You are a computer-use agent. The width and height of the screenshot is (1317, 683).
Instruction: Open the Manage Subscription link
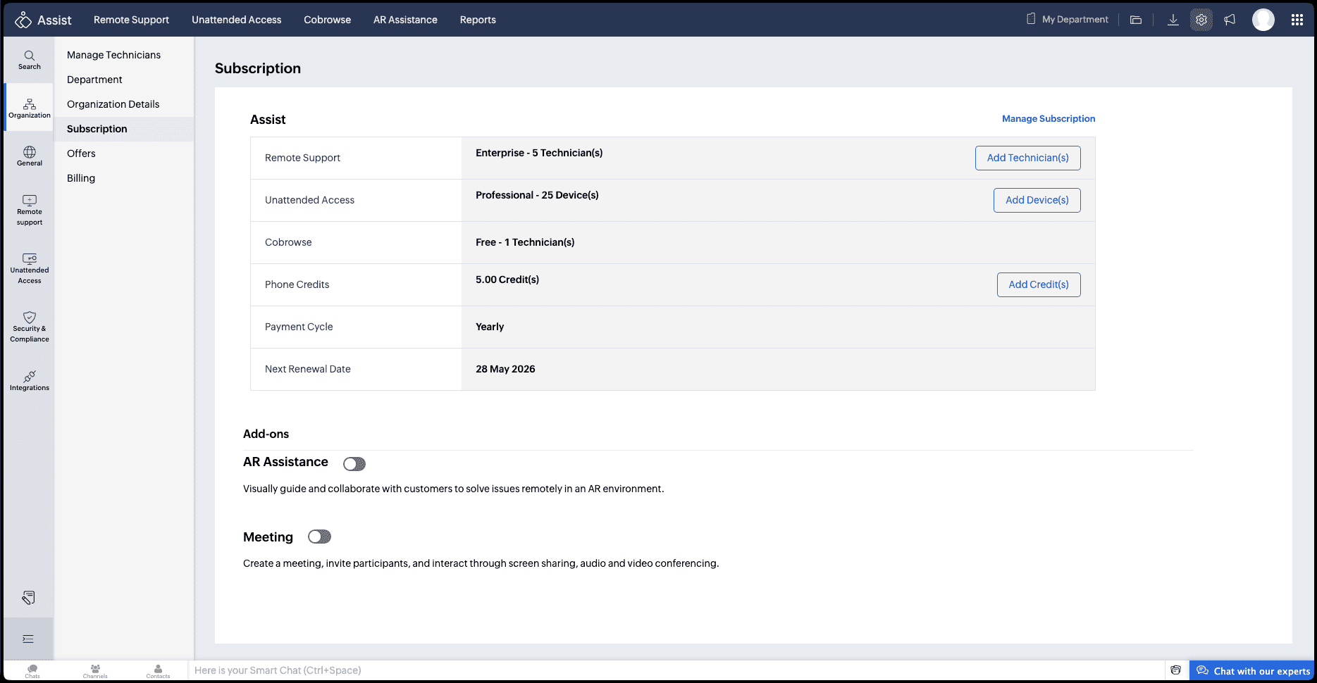click(1049, 119)
